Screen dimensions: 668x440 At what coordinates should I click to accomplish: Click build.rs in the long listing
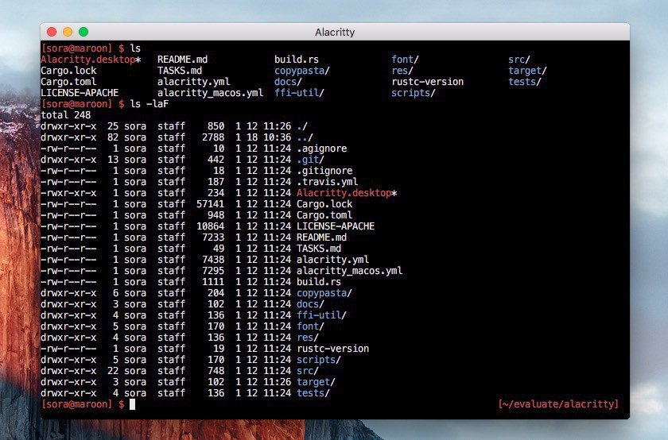point(319,282)
